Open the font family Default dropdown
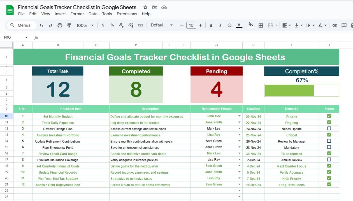This screenshot has width=353, height=201. pos(162,25)
